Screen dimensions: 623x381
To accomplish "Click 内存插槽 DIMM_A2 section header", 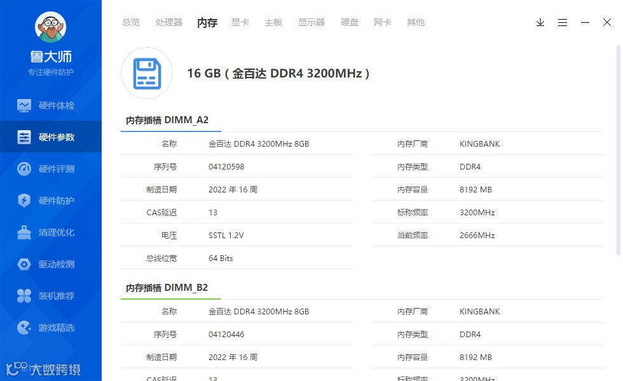I will [167, 120].
